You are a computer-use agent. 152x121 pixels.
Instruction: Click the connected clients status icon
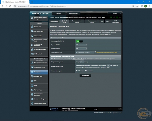[x=115, y=17]
